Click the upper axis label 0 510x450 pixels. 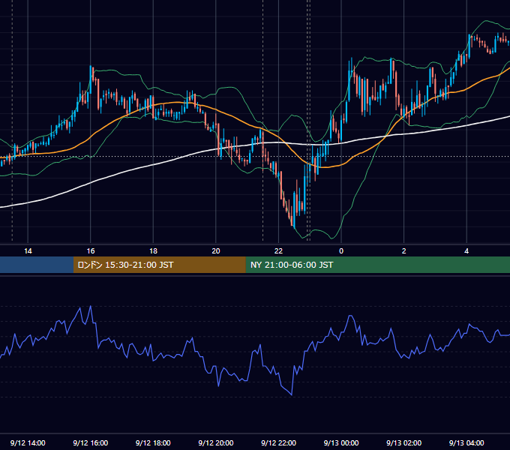coord(341,251)
